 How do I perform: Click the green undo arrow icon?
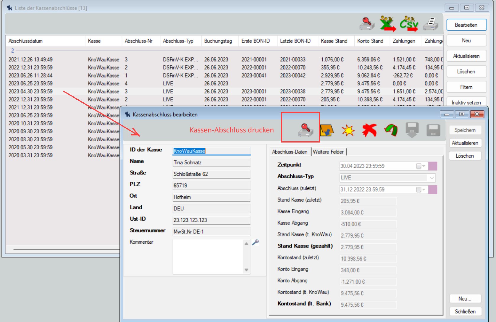[391, 130]
